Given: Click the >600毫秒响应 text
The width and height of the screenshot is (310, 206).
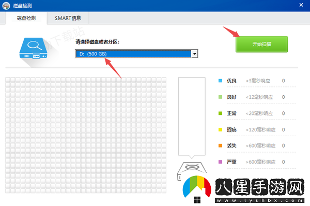Looking at the screenshot, I should click(x=260, y=162).
